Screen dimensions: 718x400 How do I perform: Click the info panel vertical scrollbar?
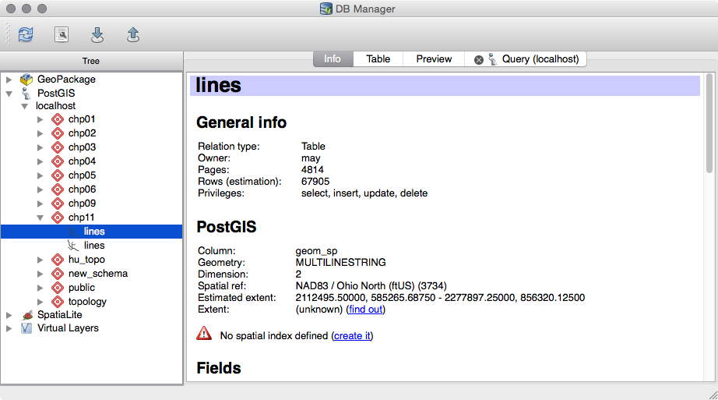pos(709,124)
